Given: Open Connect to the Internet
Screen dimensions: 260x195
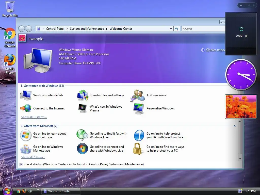Looking at the screenshot, I should (x=42, y=108).
